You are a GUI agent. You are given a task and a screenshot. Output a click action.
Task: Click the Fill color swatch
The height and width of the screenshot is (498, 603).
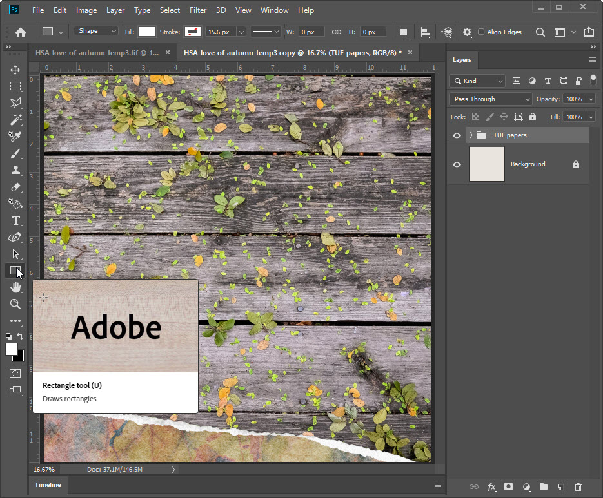147,32
